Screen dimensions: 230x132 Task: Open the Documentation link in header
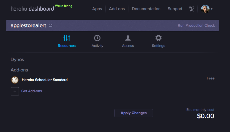pos(146,9)
